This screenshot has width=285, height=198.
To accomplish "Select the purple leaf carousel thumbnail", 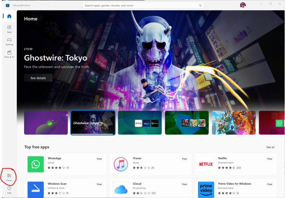I will pos(46,123).
